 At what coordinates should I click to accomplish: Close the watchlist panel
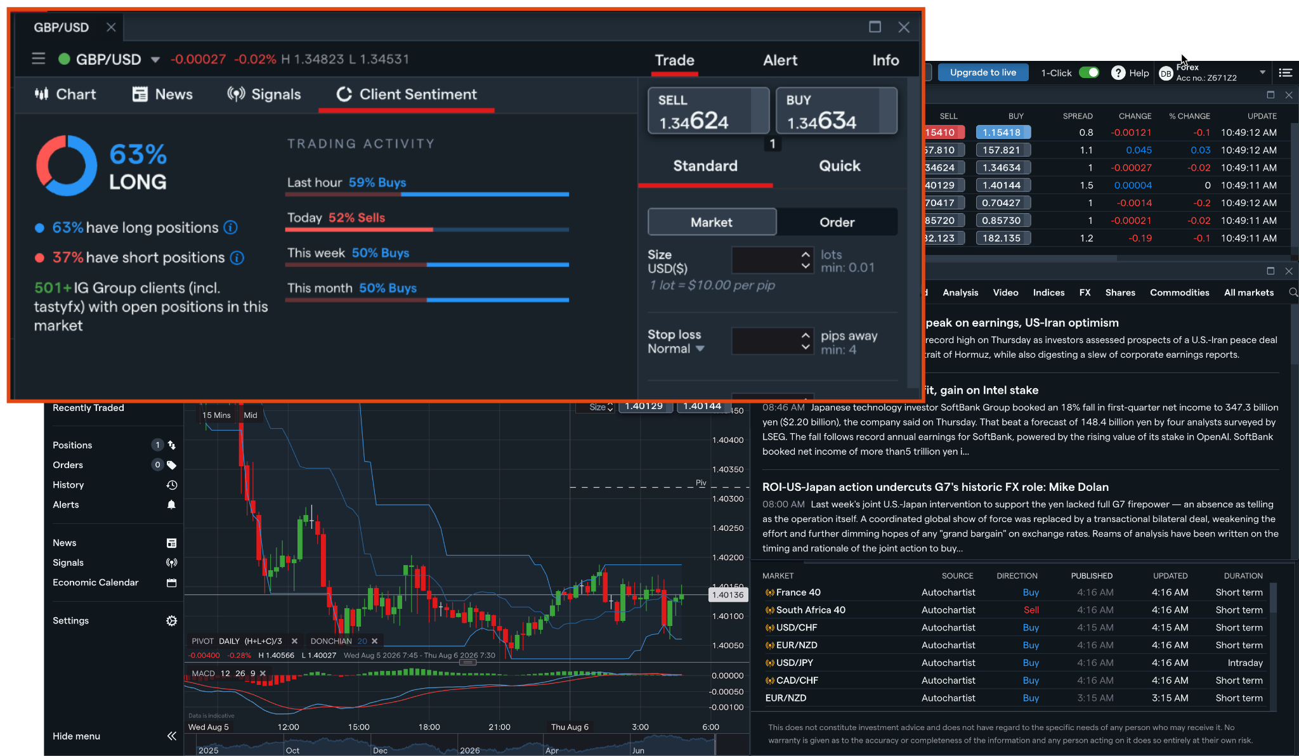(1289, 94)
